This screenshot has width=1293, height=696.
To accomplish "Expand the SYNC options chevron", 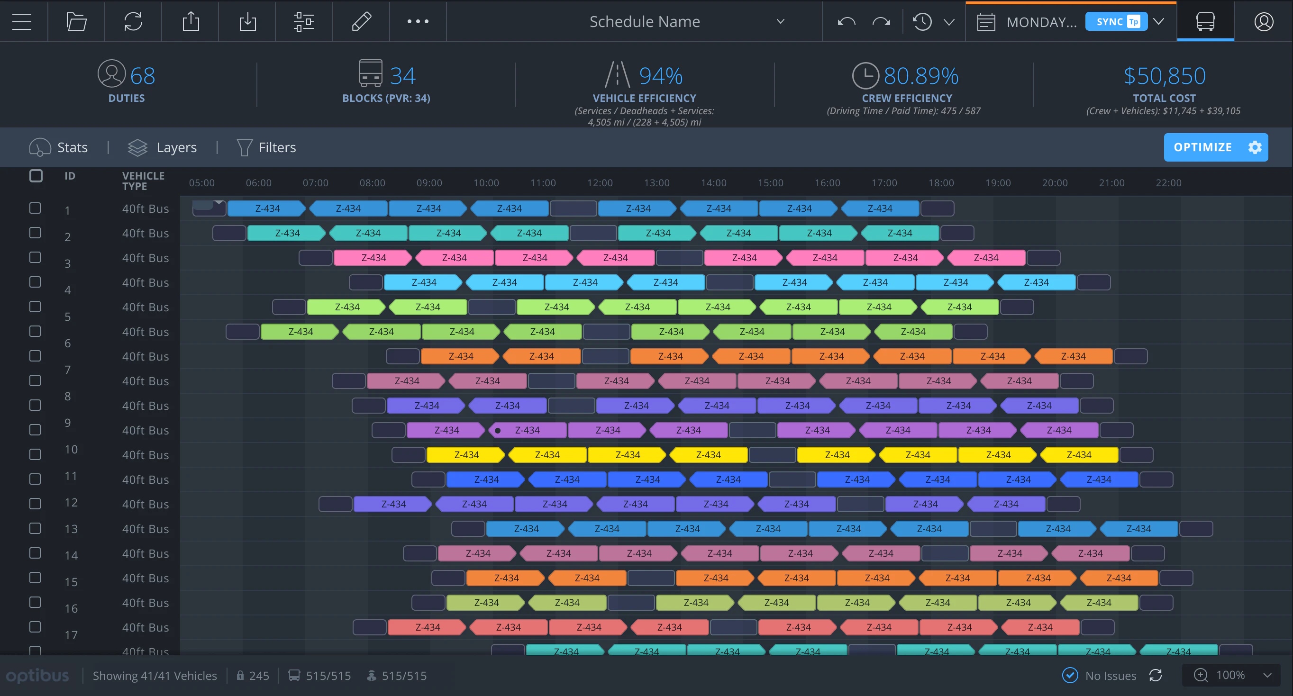I will click(x=1159, y=22).
